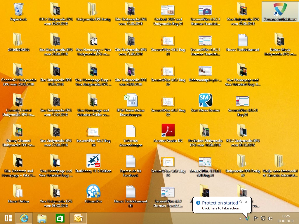Close the Protection started notification

[246, 202]
